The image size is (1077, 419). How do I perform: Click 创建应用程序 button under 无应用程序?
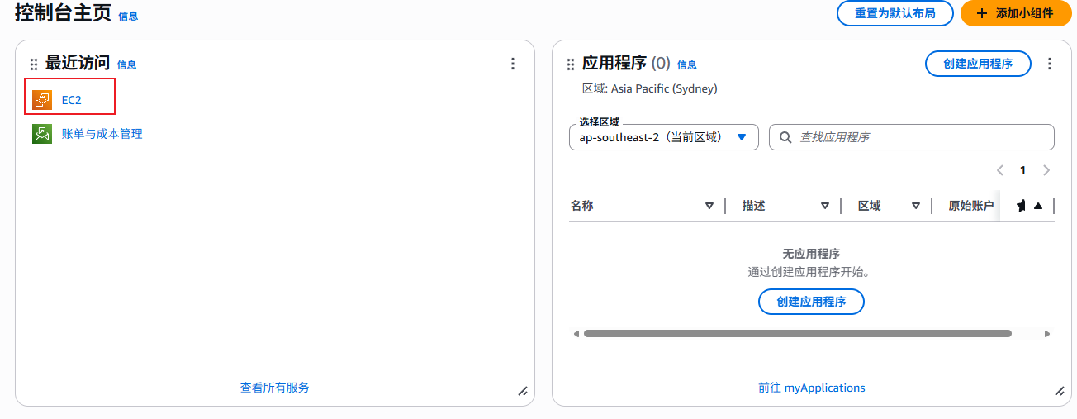811,302
